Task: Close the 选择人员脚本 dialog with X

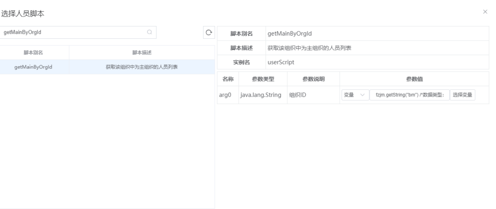Action: click(485, 12)
